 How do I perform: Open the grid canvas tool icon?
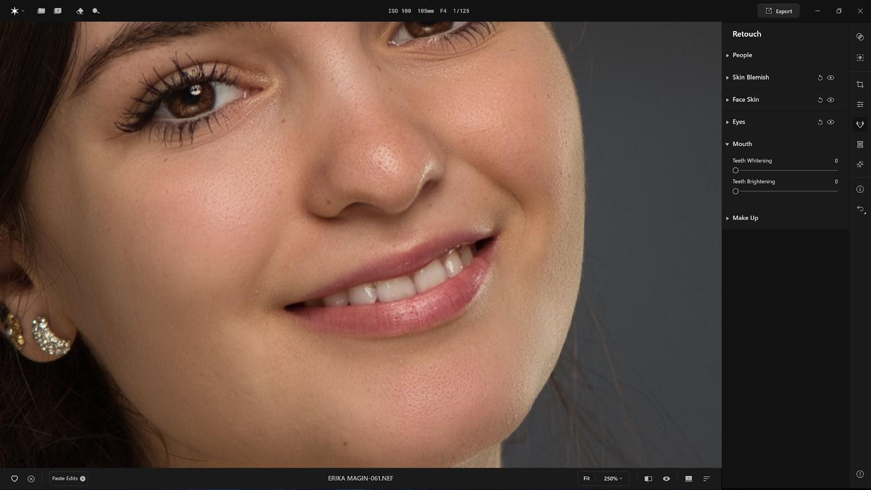pyautogui.click(x=860, y=144)
